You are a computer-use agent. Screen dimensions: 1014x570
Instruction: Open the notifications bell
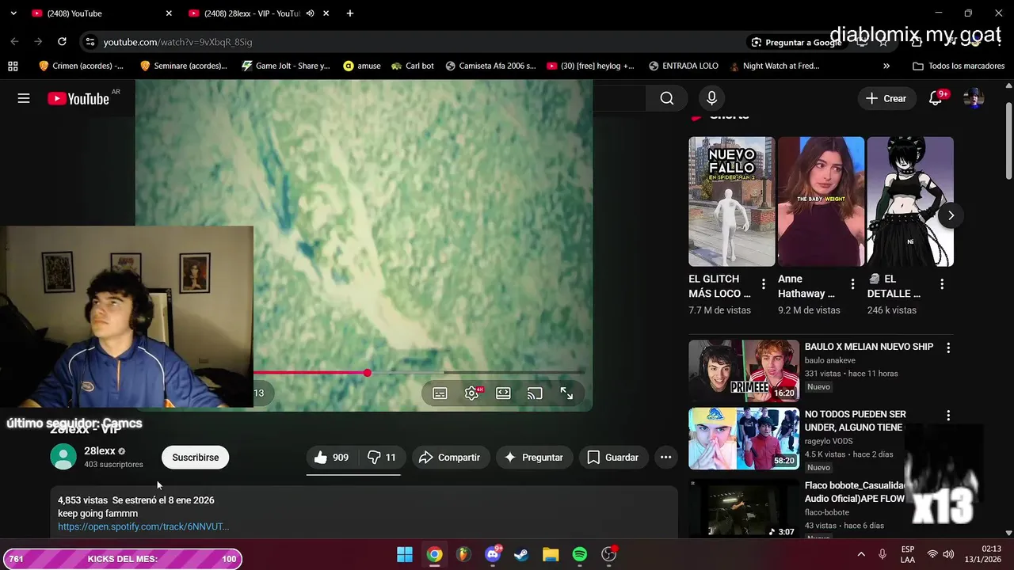tap(936, 98)
